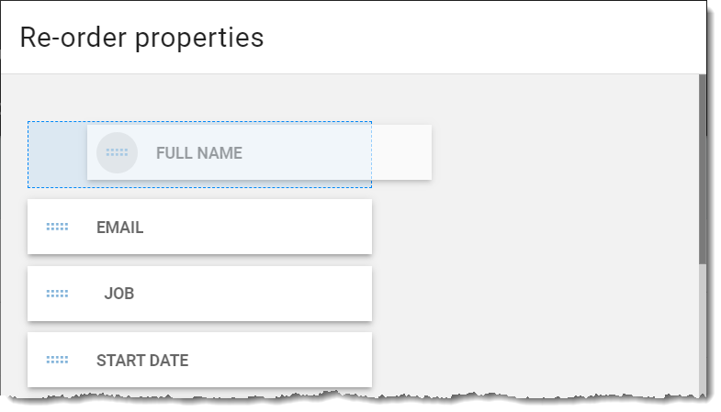The height and width of the screenshot is (412, 721).
Task: Click the JOB property label
Action: [x=119, y=294]
